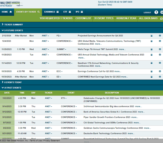Add 2/12/2024 FQ event to calendar

(x=152, y=36)
